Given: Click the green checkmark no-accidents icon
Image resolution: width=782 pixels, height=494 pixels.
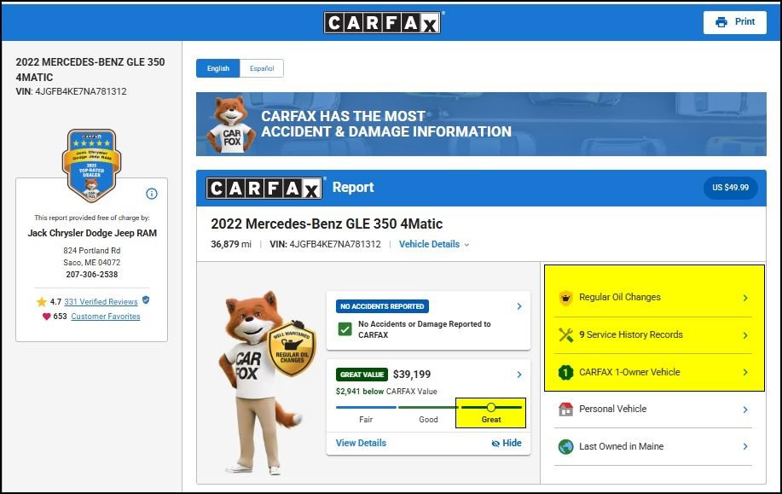Looking at the screenshot, I should click(345, 329).
